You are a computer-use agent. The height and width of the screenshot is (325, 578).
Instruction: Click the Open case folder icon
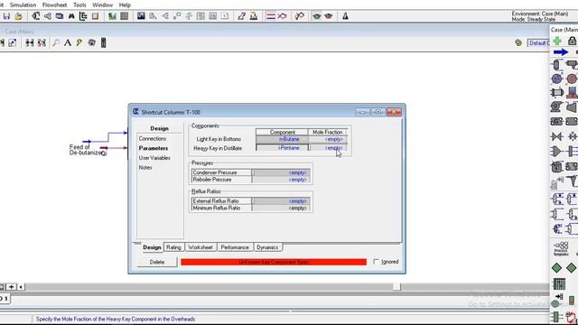coord(18,16)
